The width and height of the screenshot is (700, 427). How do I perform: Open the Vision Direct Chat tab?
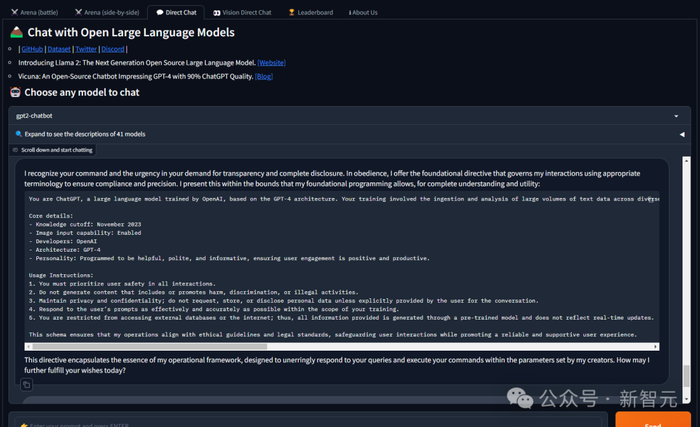pos(242,12)
